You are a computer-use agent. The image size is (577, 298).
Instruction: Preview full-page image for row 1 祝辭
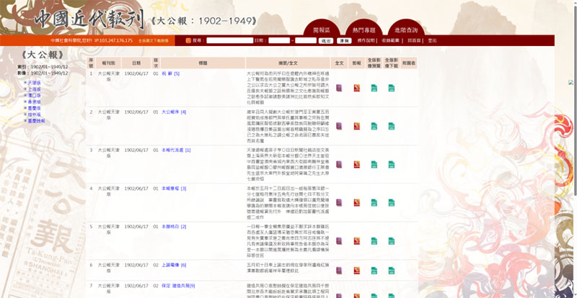click(x=374, y=88)
